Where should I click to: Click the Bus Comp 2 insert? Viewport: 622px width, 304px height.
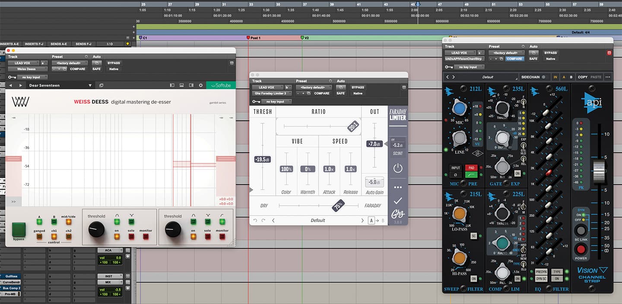pos(10,288)
